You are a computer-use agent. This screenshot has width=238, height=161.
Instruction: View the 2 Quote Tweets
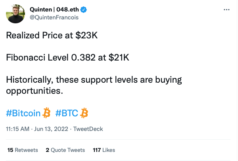65,150
